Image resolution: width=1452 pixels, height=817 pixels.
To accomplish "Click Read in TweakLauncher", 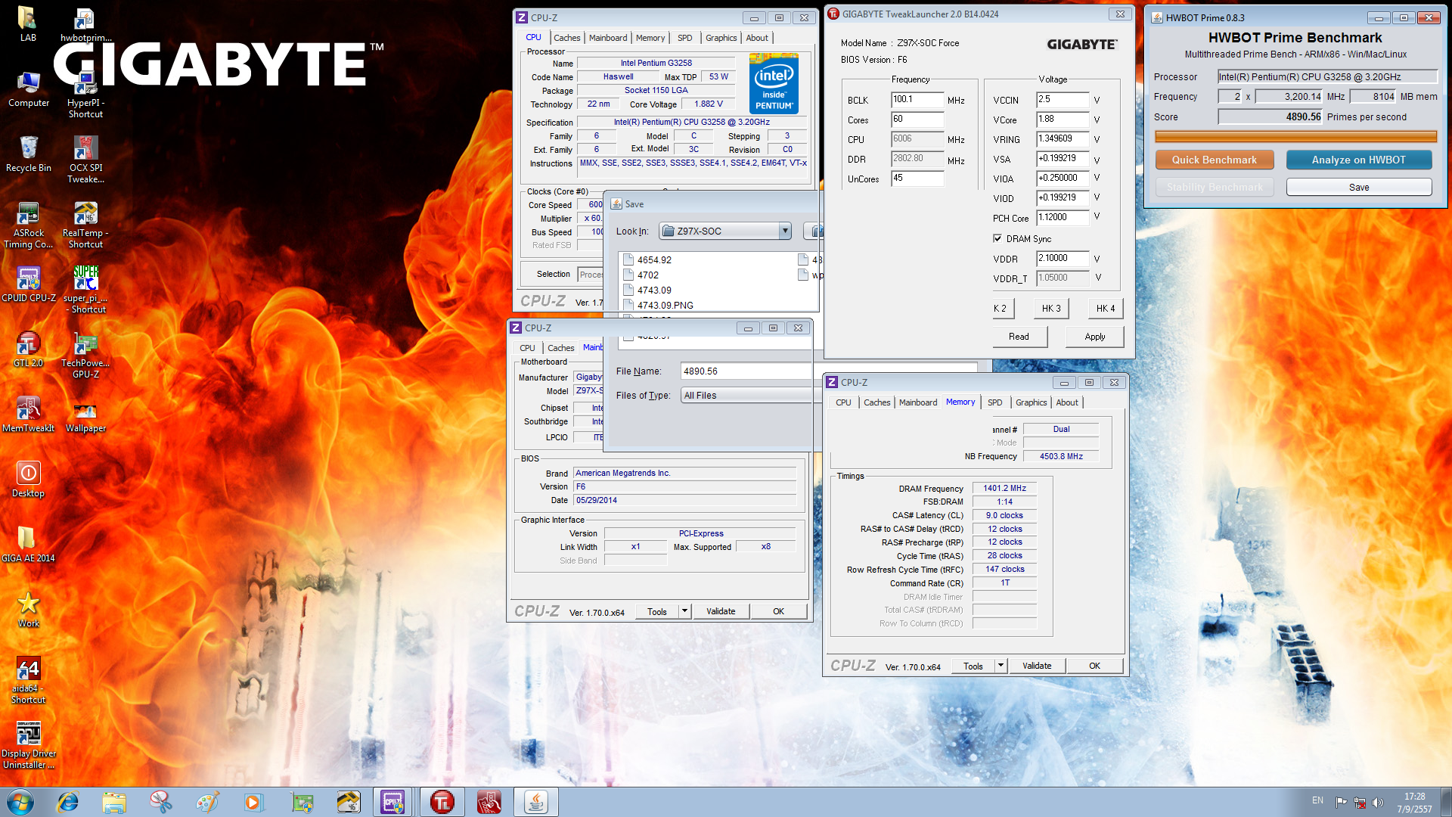I will pyautogui.click(x=1019, y=337).
